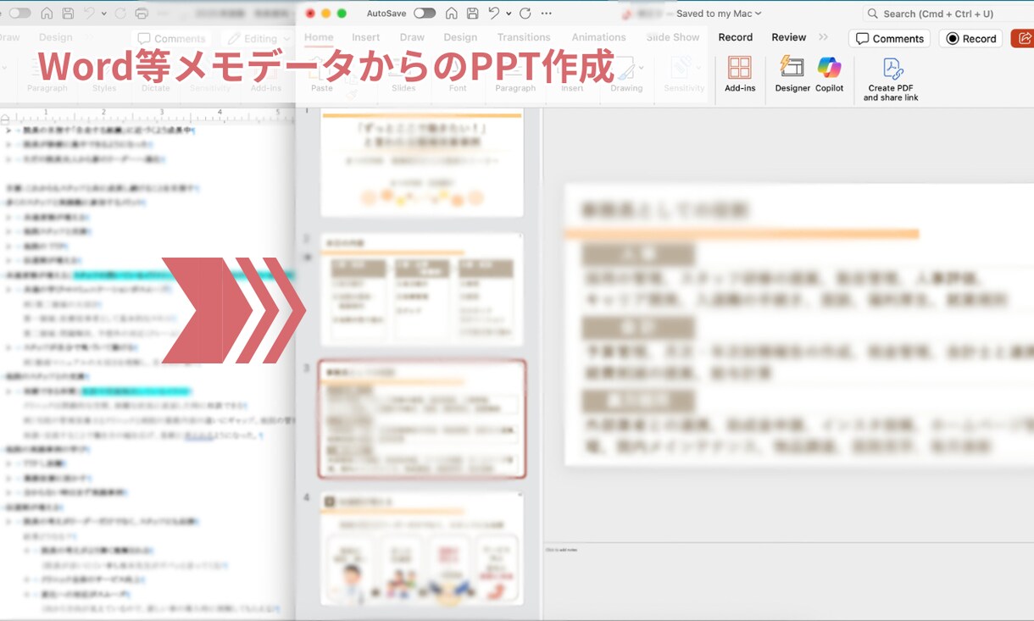Select slide 3 thumbnail

coord(422,419)
